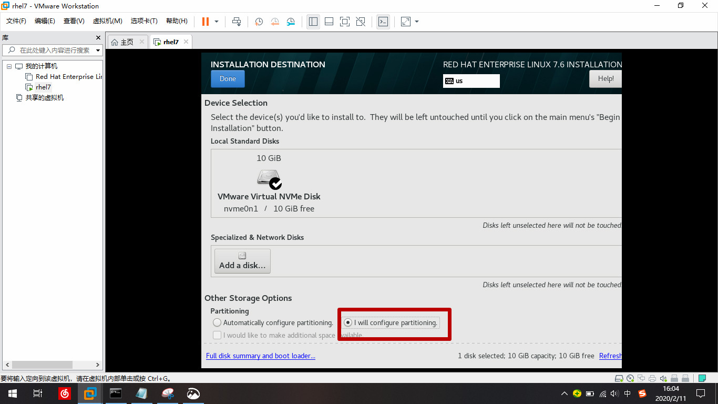
Task: Click the library scrollbar right arrow
Action: pos(97,365)
